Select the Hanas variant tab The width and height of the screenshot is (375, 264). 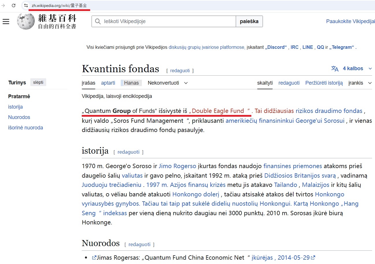coord(131,83)
